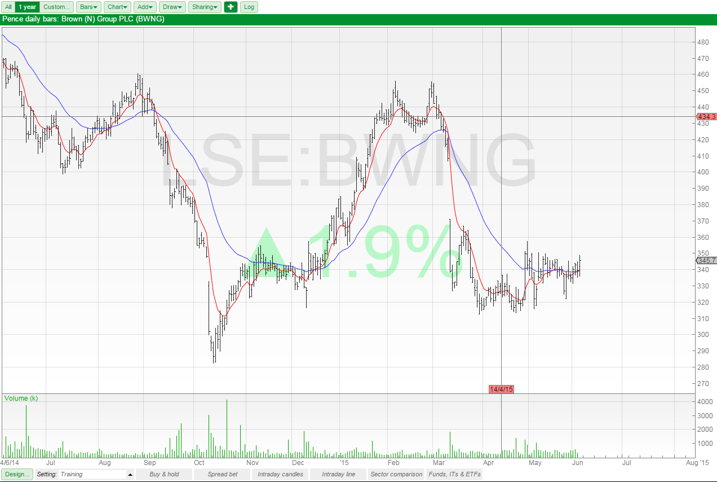Click the 270 price axis label
The image size is (717, 482).
[x=703, y=384]
